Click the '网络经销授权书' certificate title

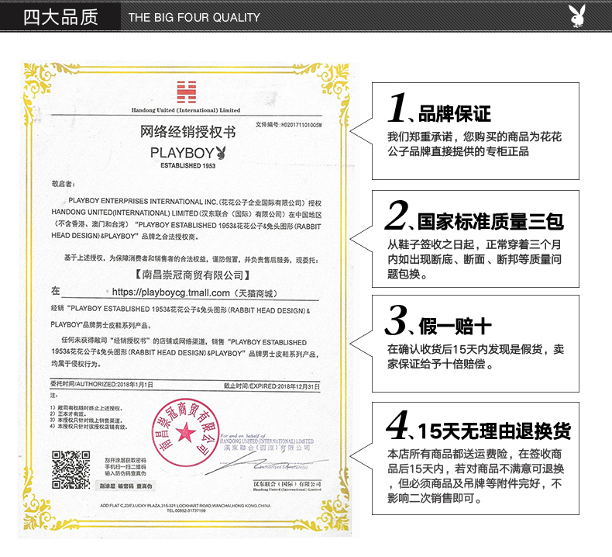pyautogui.click(x=187, y=132)
